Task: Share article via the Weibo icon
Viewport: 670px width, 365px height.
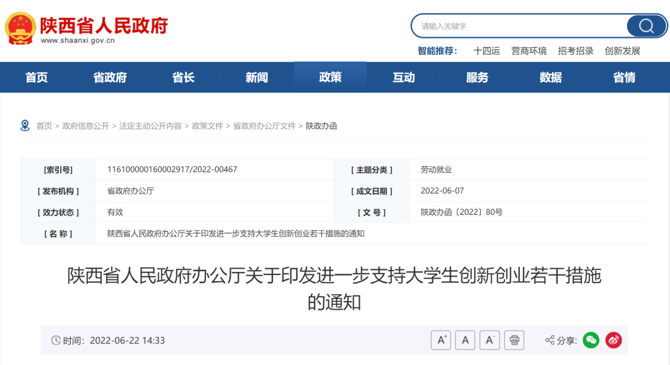Action: tap(613, 340)
